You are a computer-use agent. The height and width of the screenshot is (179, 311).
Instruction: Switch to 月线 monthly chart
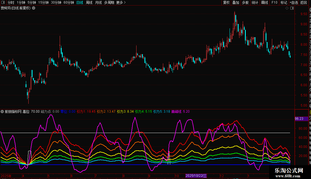98,2
